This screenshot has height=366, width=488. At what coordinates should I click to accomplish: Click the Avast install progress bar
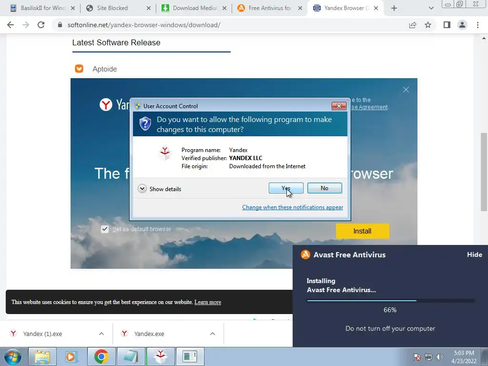391,301
